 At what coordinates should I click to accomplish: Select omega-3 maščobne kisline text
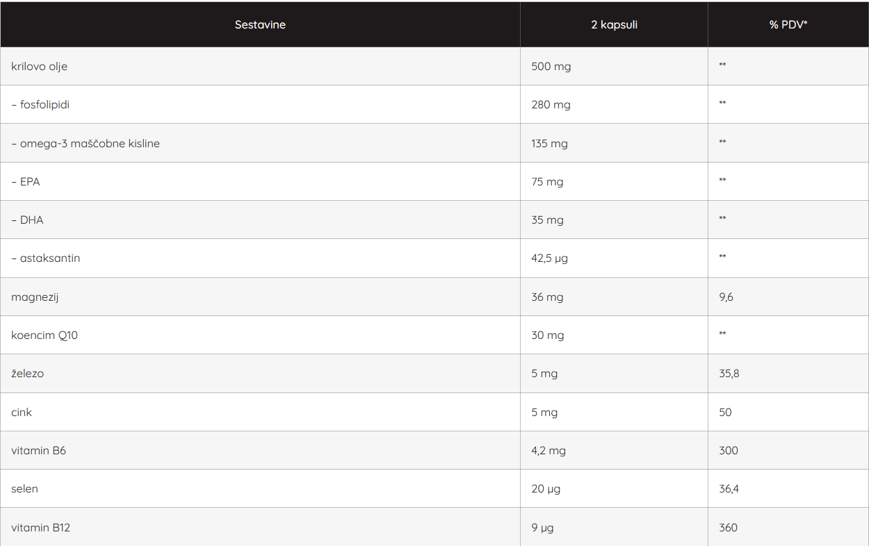point(86,144)
